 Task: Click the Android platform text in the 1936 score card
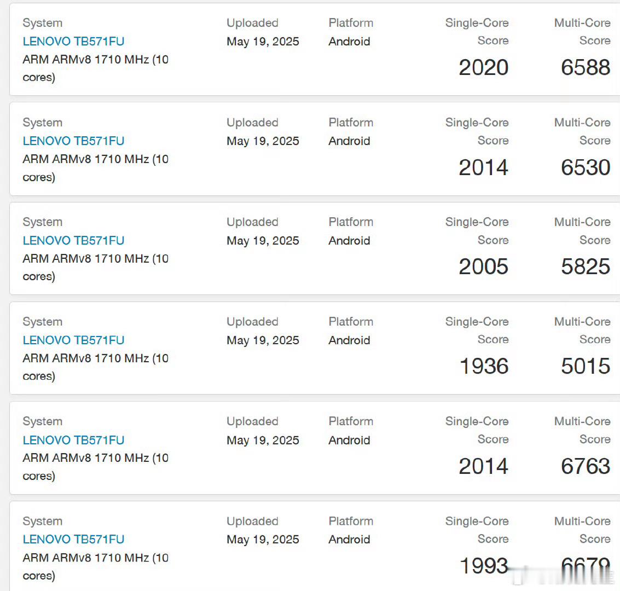pyautogui.click(x=349, y=340)
